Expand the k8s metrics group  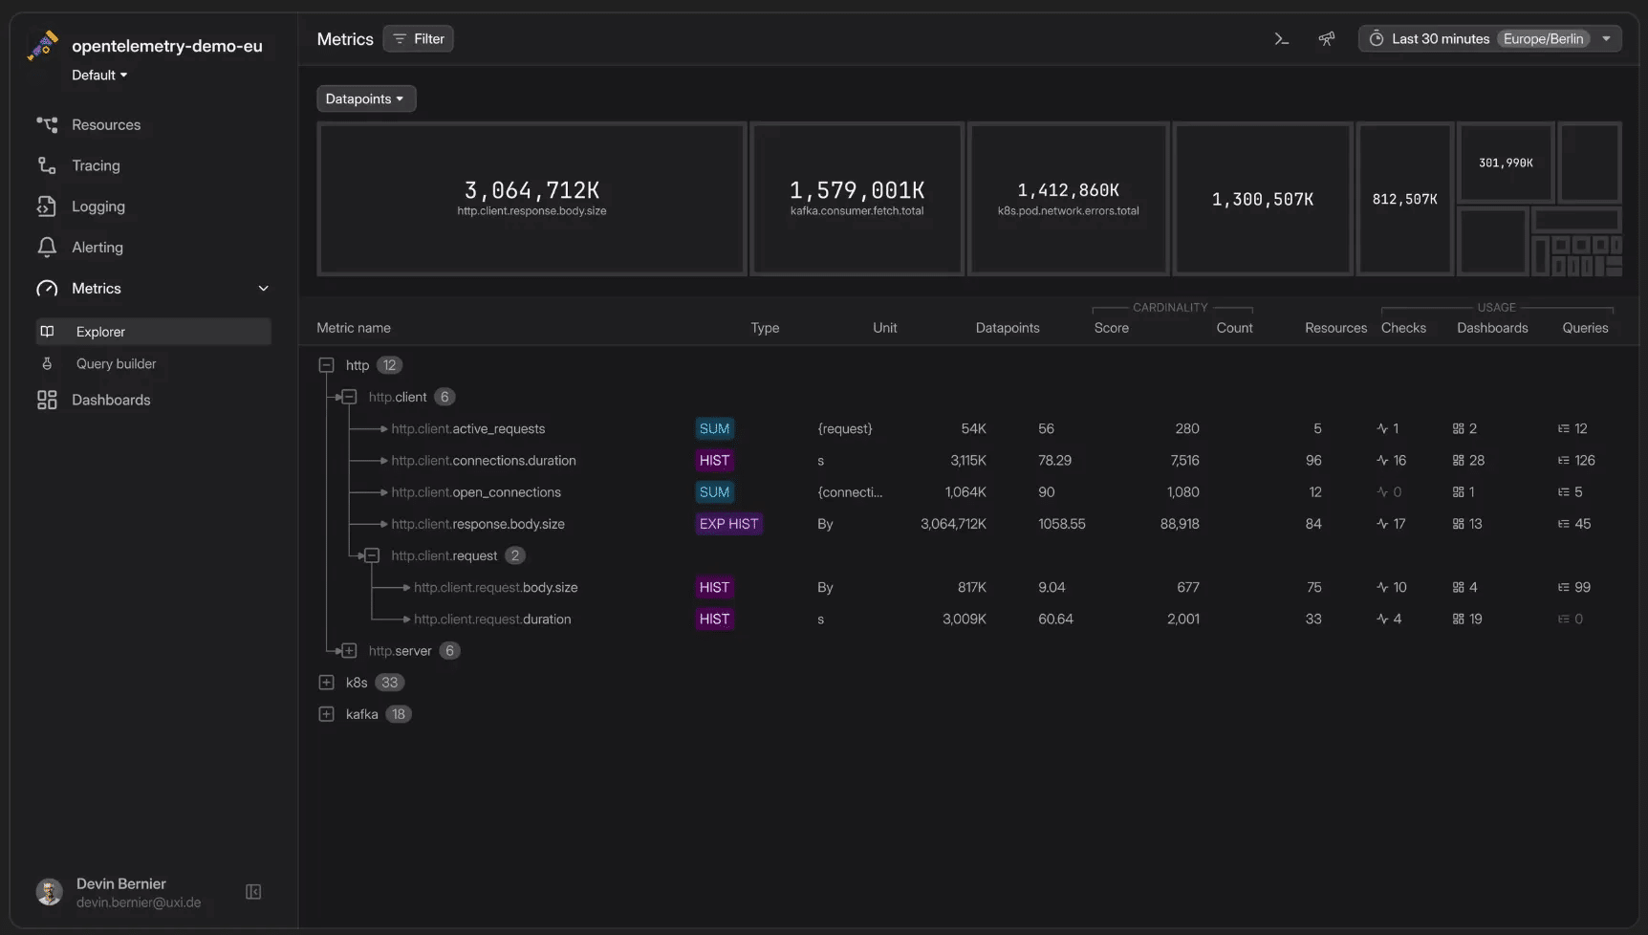tap(327, 682)
